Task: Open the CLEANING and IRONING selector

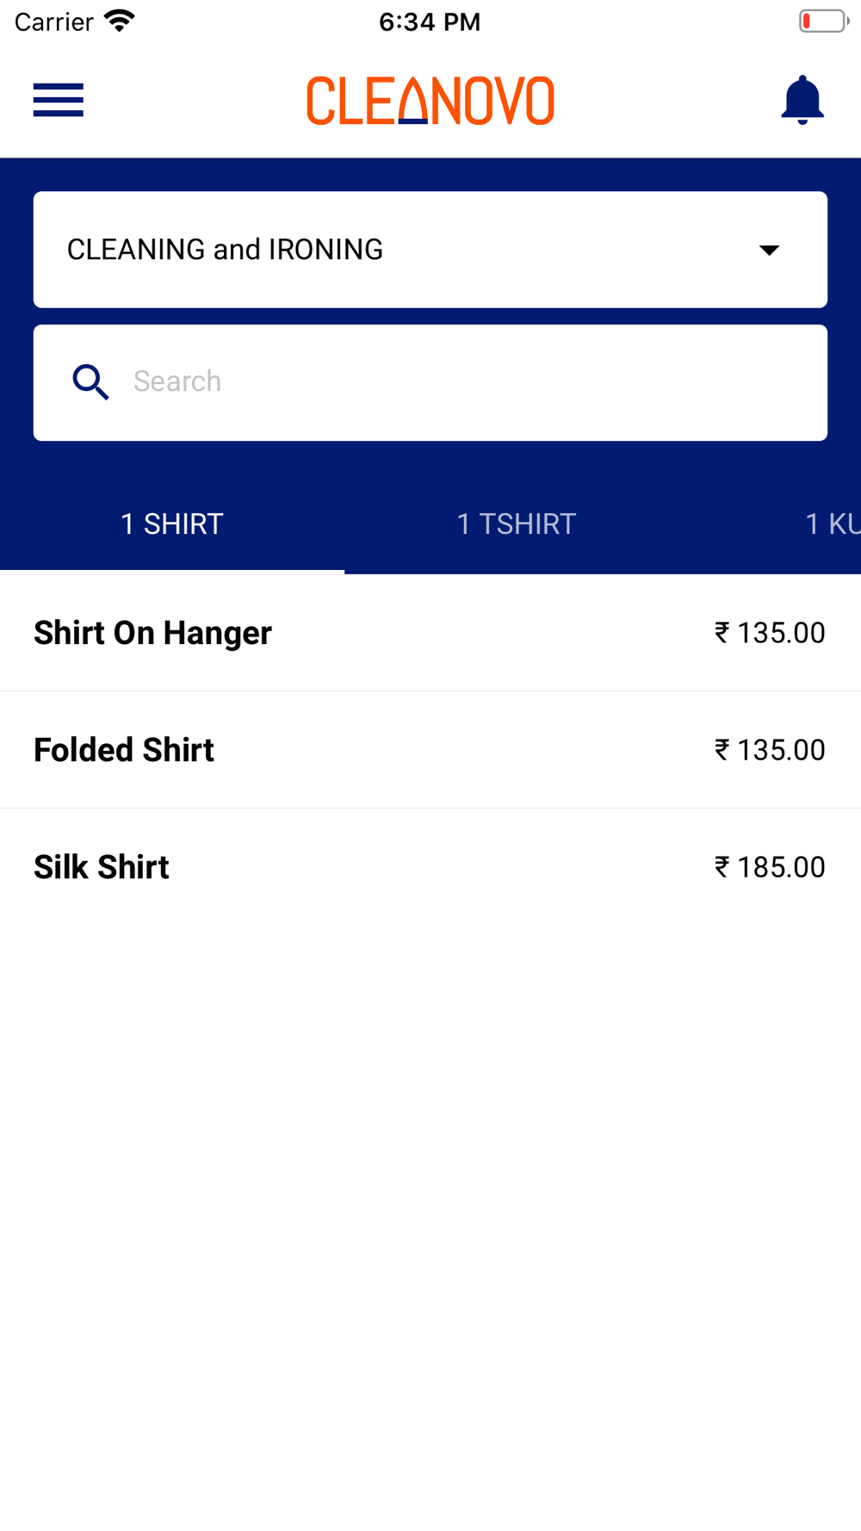Action: (430, 250)
